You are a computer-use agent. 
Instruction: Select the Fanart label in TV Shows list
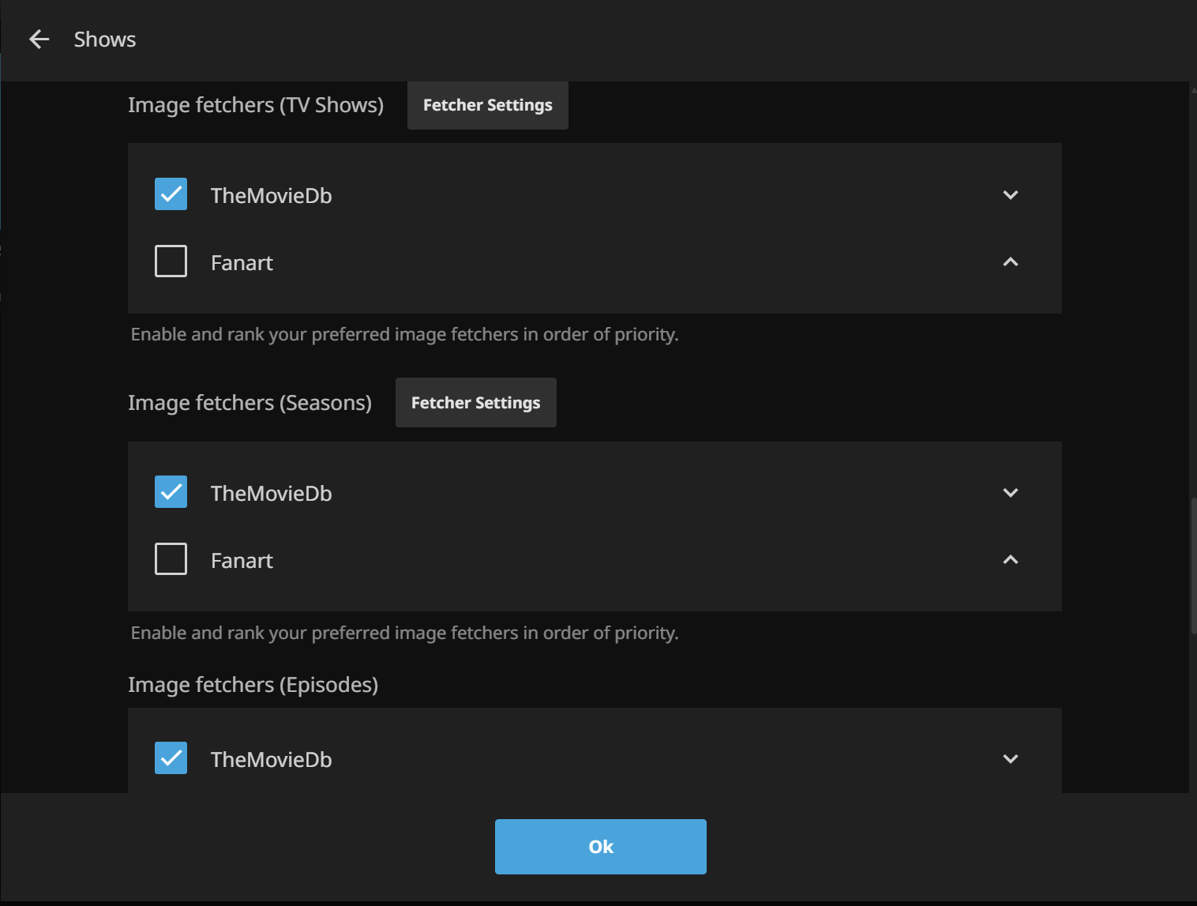[x=242, y=263]
